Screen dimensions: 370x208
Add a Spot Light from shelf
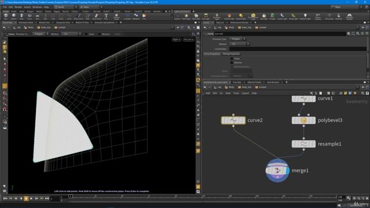[x=196, y=17]
